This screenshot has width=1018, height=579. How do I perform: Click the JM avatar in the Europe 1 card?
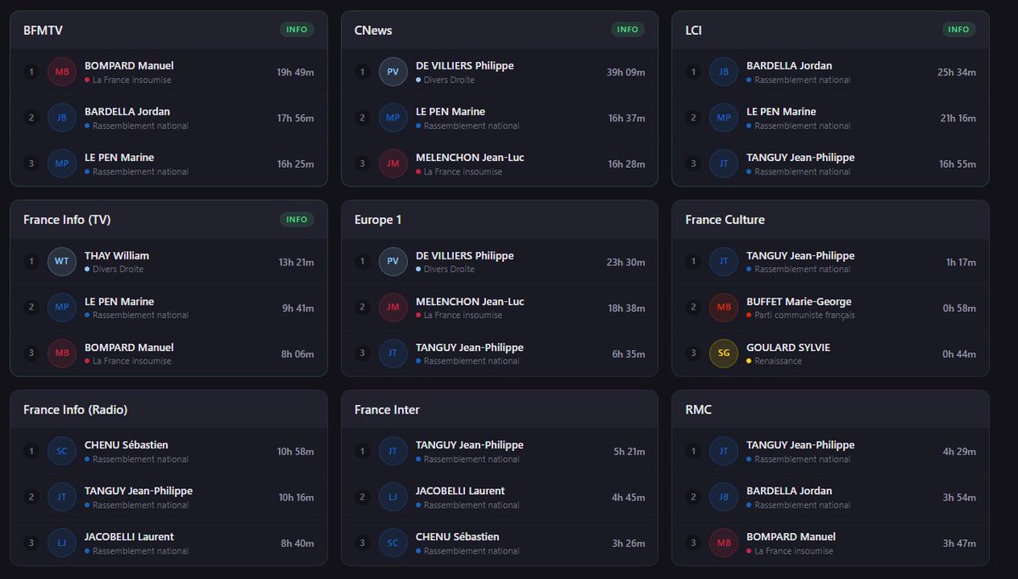point(393,307)
